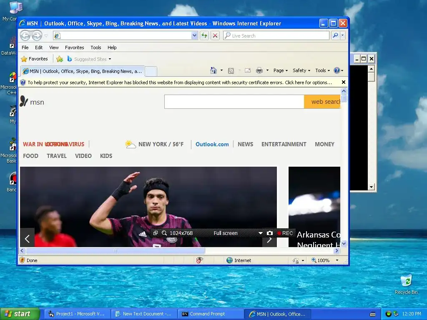Switch to Project1 Microsoft Visual taskbar item
This screenshot has width=427, height=320.
coord(77,314)
